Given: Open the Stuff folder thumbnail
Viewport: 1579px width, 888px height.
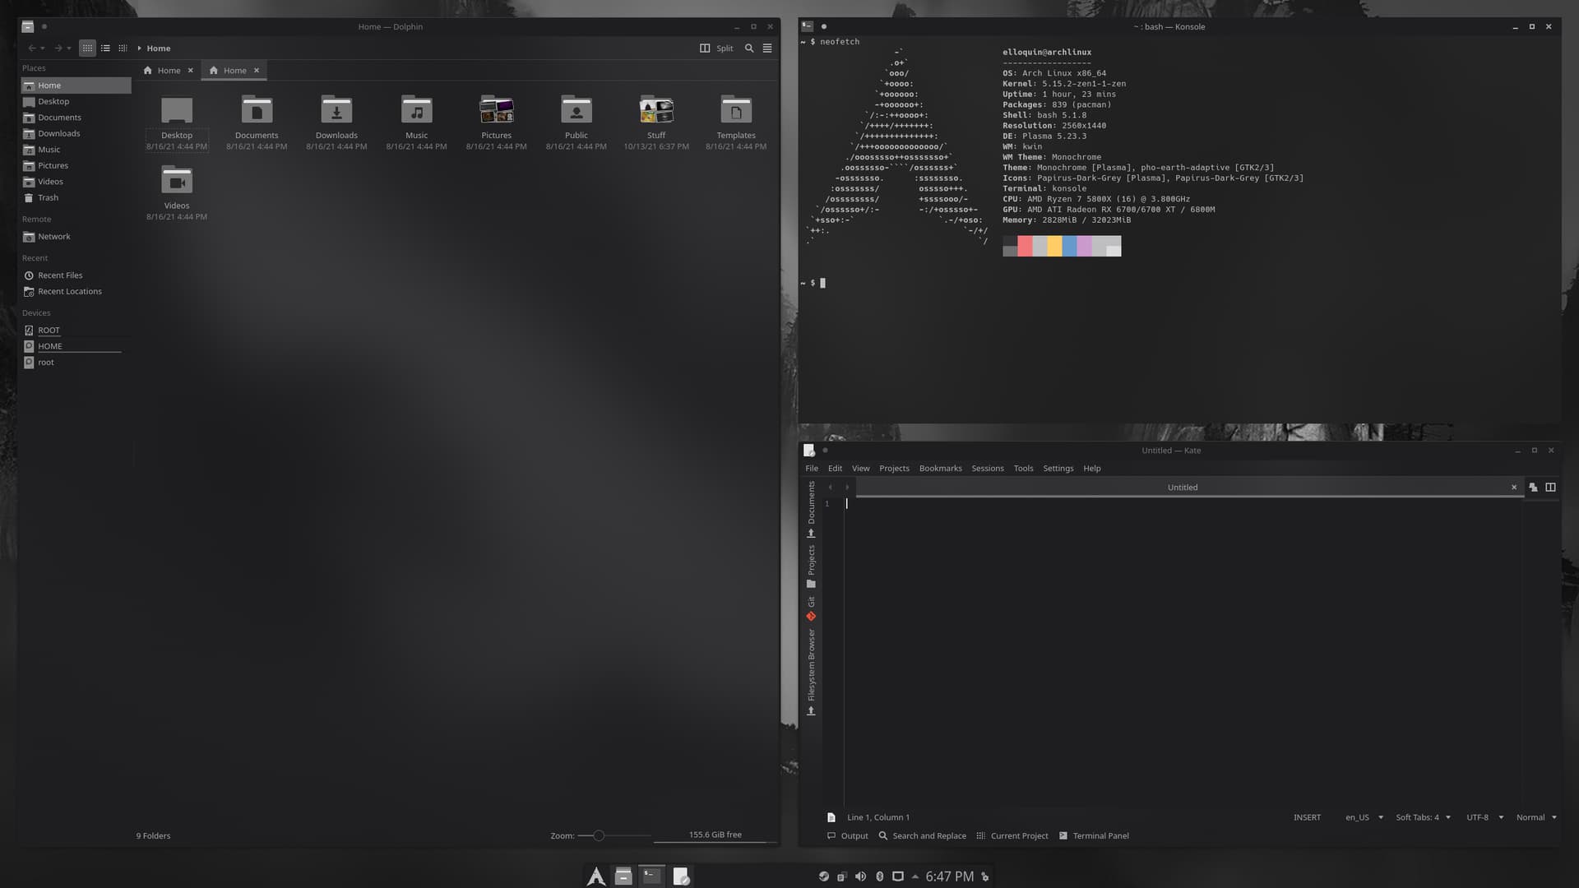Looking at the screenshot, I should 656,110.
